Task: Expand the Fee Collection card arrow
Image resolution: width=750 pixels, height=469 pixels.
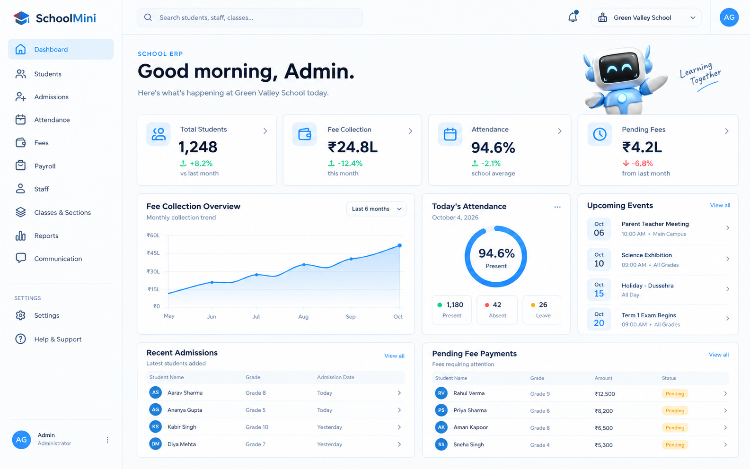Action: 410,131
